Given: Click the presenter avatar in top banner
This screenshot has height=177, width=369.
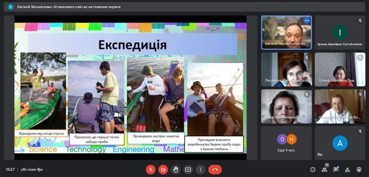Looking at the screenshot, I should click(x=11, y=7).
